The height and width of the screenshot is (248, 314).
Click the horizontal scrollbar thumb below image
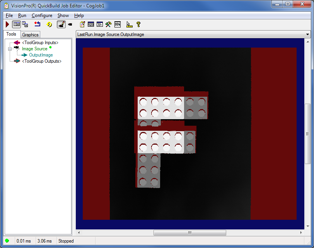pos(189,233)
